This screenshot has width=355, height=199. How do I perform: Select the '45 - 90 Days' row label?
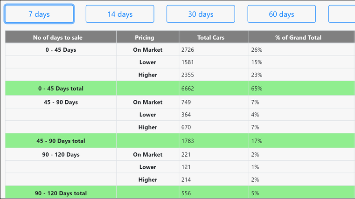pos(61,102)
